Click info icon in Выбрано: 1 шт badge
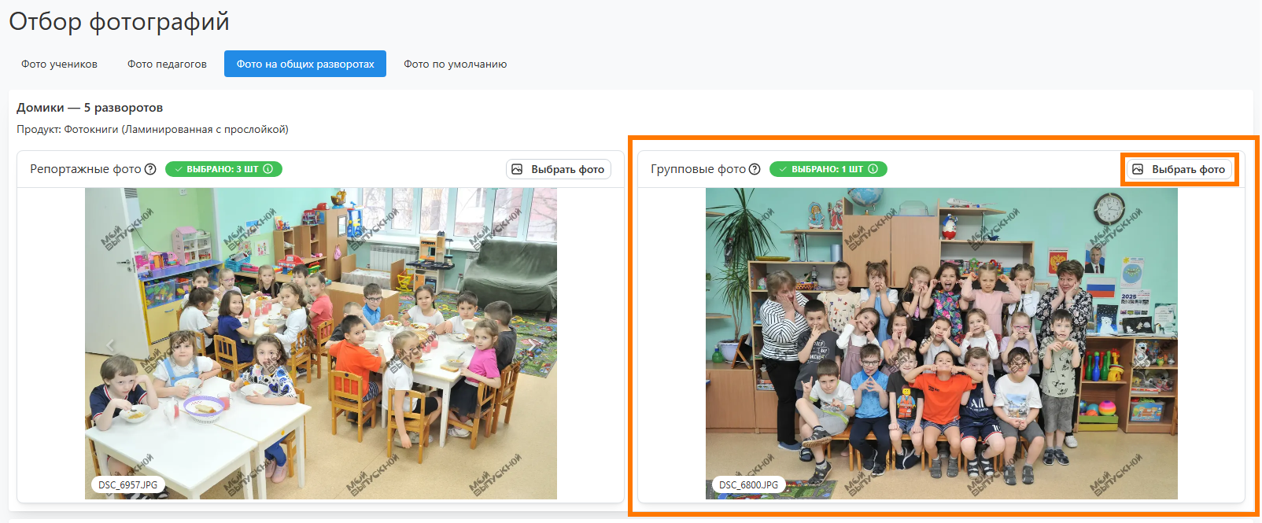This screenshot has width=1262, height=523. pos(873,169)
